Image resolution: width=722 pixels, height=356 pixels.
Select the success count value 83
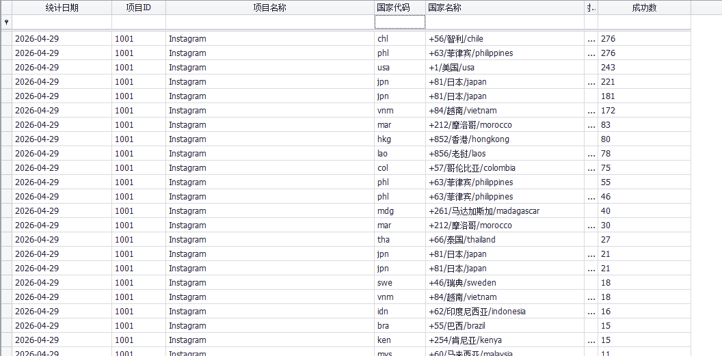click(x=644, y=124)
